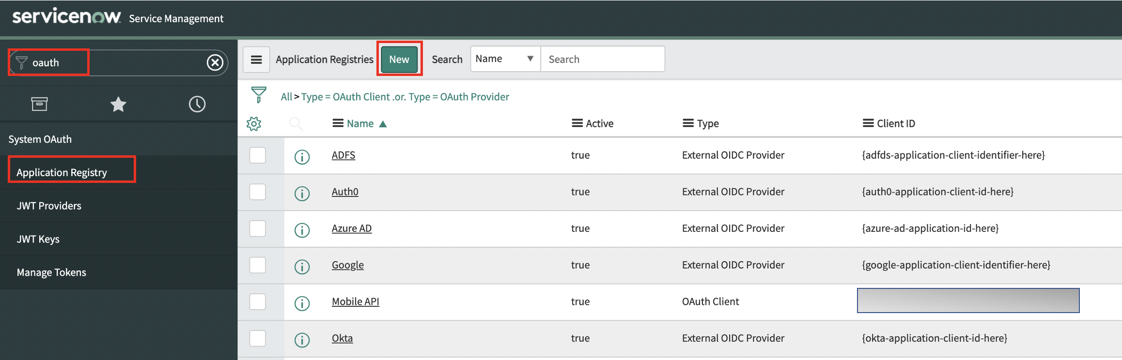Create a New application registry

click(x=399, y=59)
